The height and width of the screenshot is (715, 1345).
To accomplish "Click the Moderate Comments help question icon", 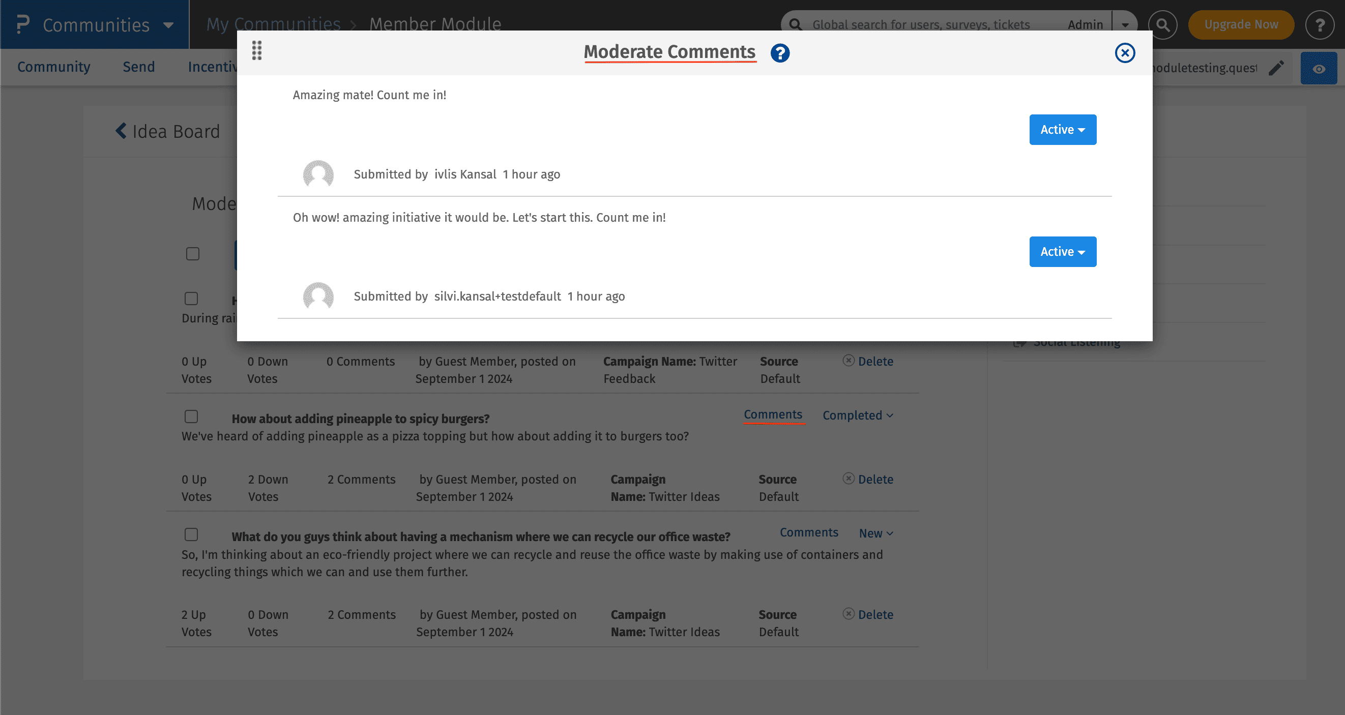I will [x=780, y=53].
